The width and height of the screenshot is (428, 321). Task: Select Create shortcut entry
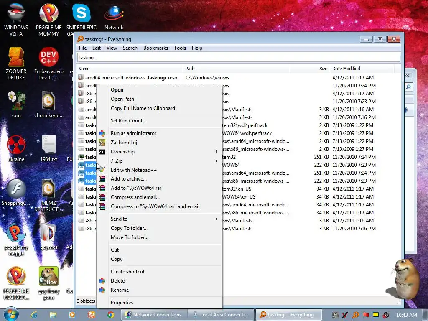tap(159, 272)
